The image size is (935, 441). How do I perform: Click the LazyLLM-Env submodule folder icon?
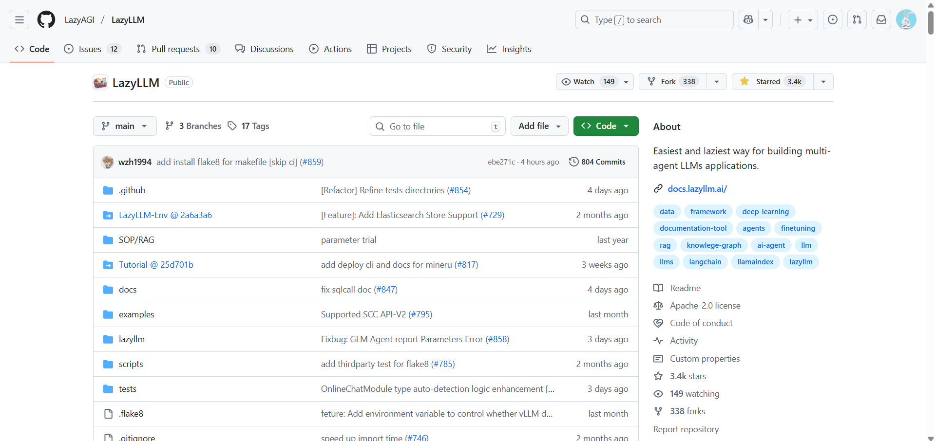point(108,215)
